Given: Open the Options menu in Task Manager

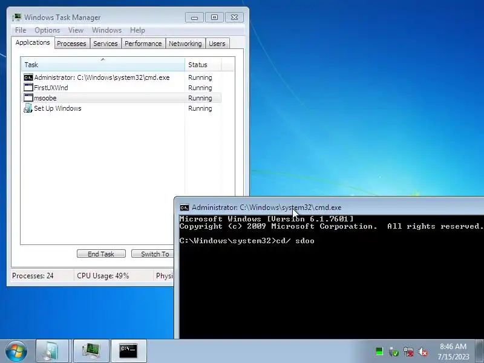Looking at the screenshot, I should point(47,30).
